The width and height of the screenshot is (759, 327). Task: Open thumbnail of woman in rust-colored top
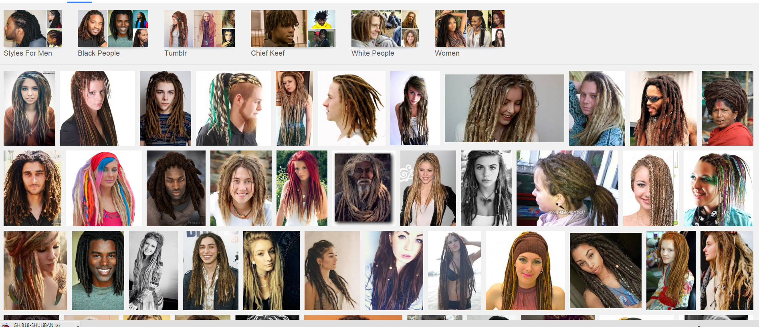(x=29, y=108)
